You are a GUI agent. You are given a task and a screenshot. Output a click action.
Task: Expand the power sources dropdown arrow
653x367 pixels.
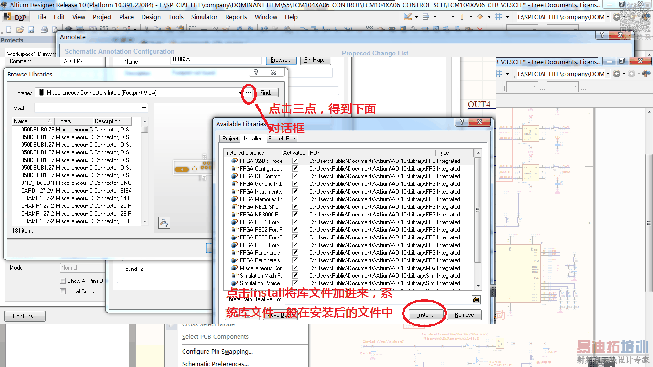453,17
